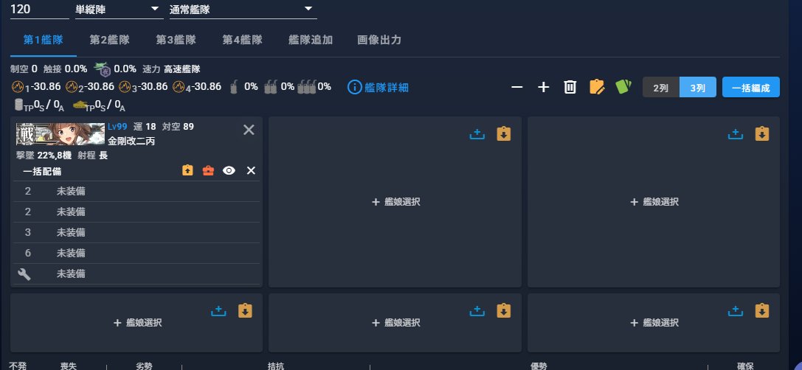Click the blue import tray icon in top middle slot
The image size is (802, 370).
(477, 134)
